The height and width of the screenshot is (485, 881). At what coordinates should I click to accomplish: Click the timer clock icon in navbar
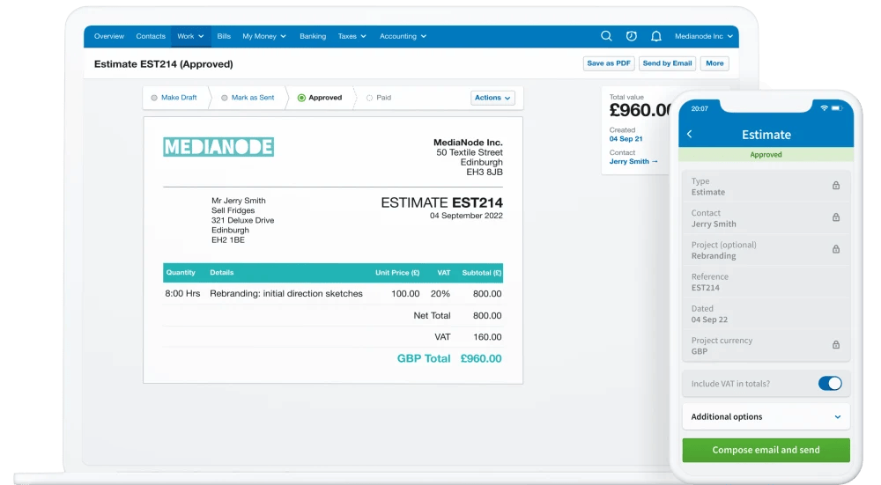pyautogui.click(x=631, y=36)
